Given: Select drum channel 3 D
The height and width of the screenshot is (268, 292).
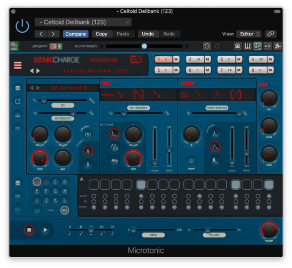Looking at the screenshot, I should click(x=226, y=59).
